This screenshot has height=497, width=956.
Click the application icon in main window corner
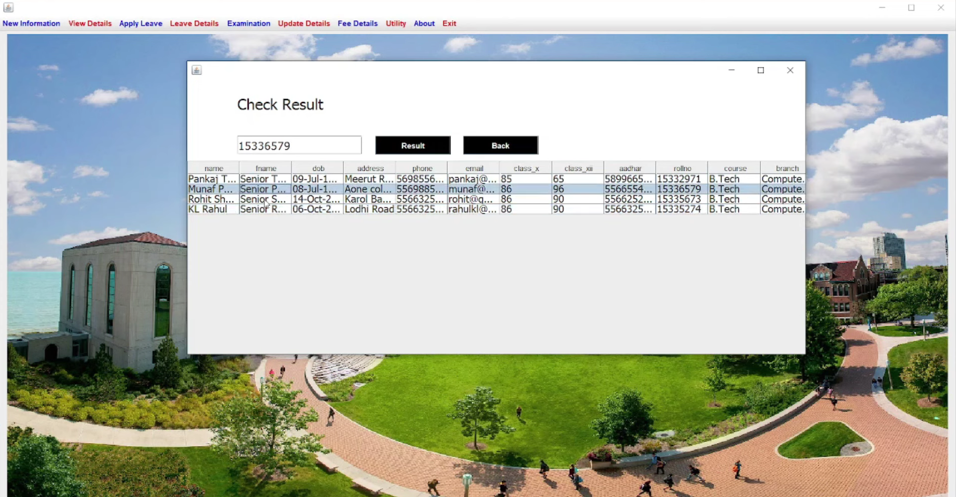coord(8,8)
